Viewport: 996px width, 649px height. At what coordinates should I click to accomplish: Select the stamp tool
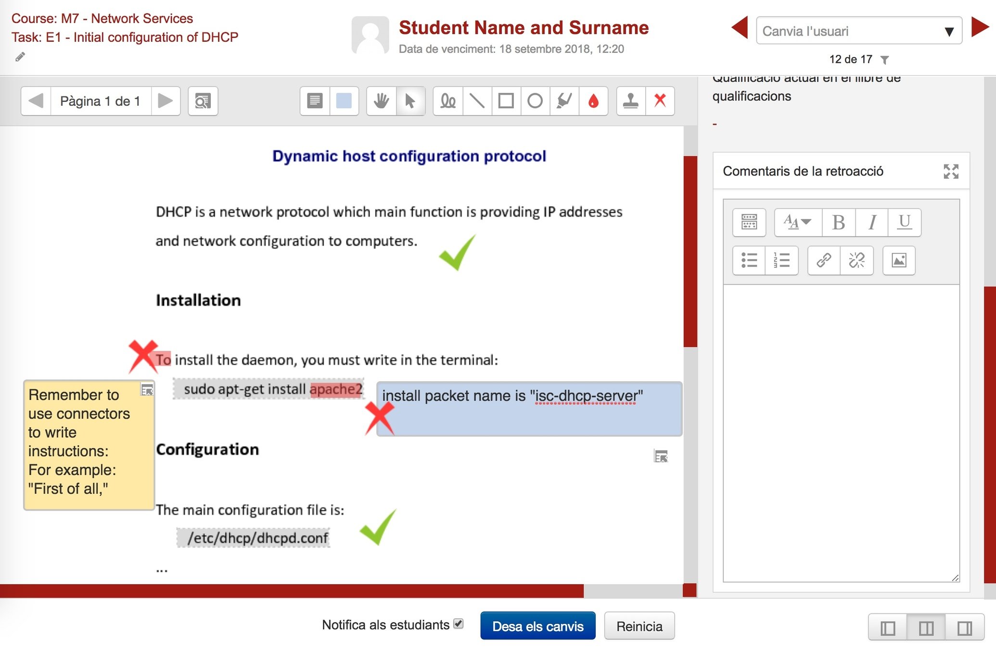click(630, 101)
